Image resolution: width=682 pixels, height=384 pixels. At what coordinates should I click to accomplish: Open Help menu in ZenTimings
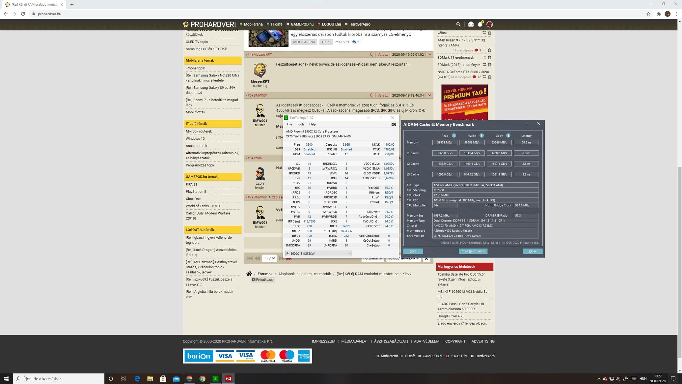pyautogui.click(x=313, y=124)
